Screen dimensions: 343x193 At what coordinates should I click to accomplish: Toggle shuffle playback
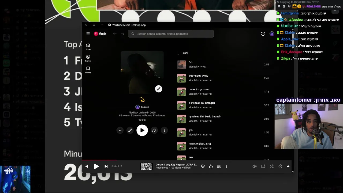[x=272, y=166]
